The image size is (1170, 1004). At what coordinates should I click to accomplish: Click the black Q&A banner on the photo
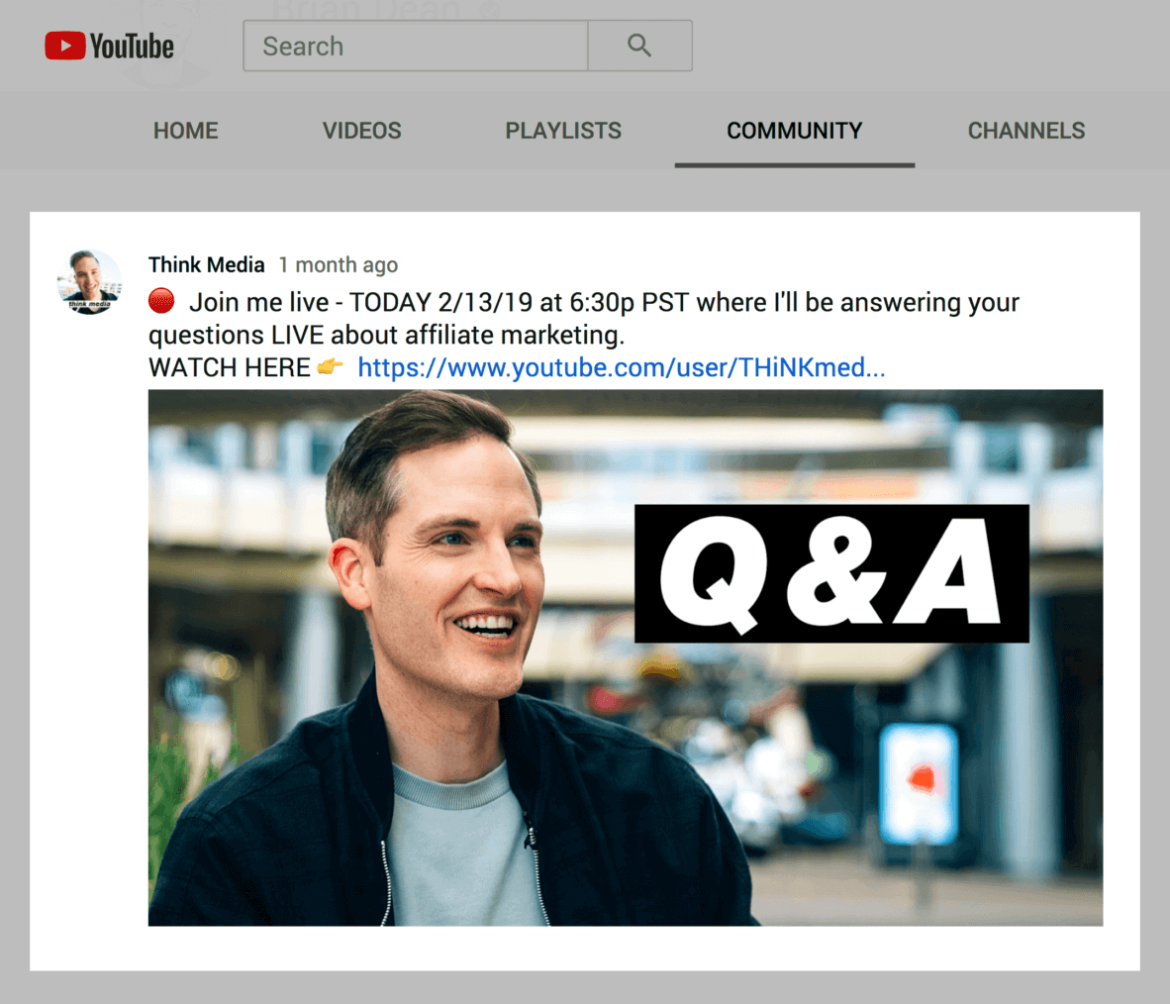[830, 574]
